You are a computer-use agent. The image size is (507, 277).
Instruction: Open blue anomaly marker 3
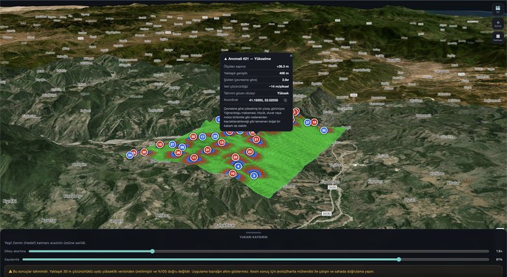pos(254,176)
